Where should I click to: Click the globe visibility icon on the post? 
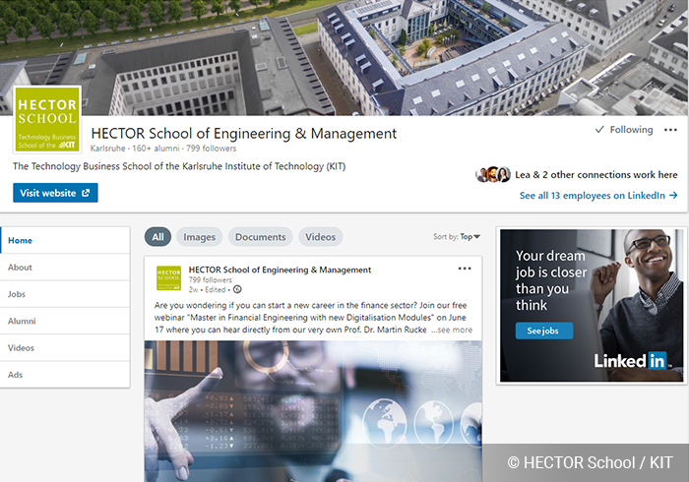(237, 289)
